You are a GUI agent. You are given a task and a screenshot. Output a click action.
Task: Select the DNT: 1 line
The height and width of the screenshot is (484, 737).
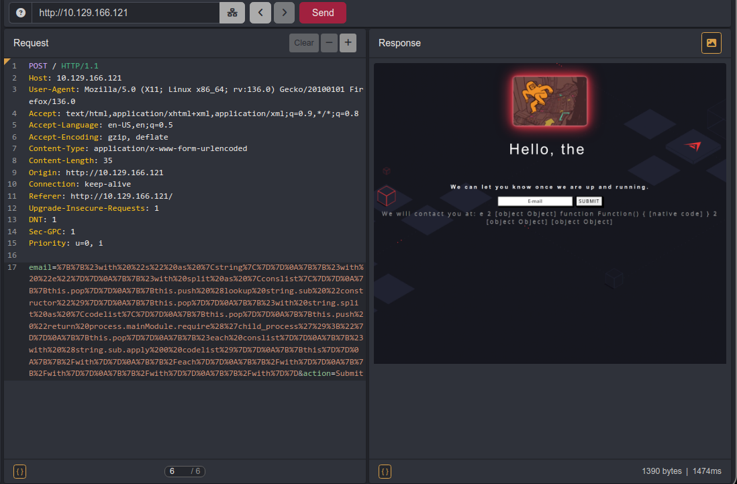42,220
